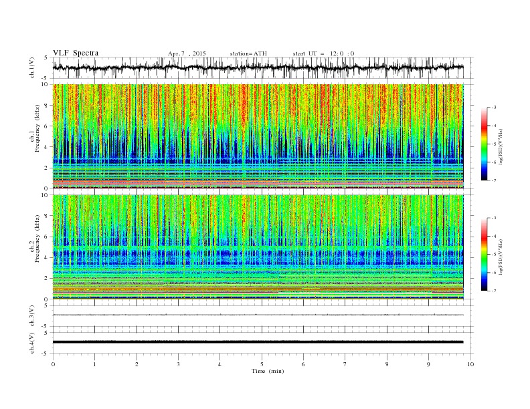Screen dimensions: 530x409
Task: Click the 'ch.4(V)' axis label
Action: [32, 343]
